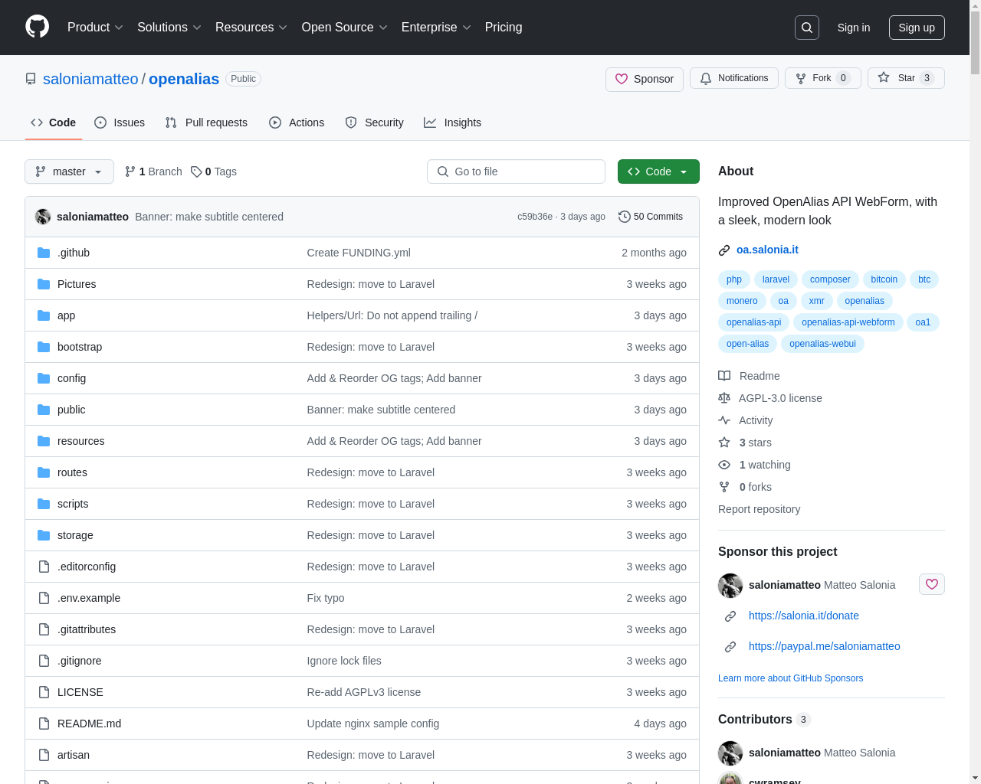981x784 pixels.
Task: Open the master branch dropdown
Action: pyautogui.click(x=69, y=171)
